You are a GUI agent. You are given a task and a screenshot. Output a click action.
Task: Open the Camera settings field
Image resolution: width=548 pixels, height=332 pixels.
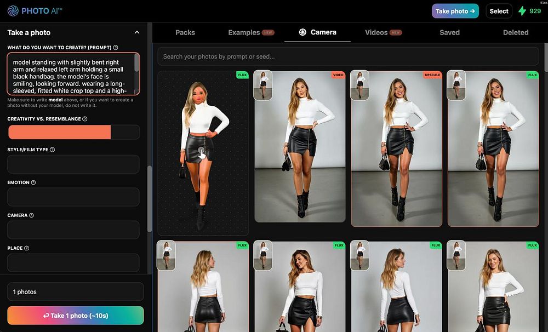coord(73,230)
